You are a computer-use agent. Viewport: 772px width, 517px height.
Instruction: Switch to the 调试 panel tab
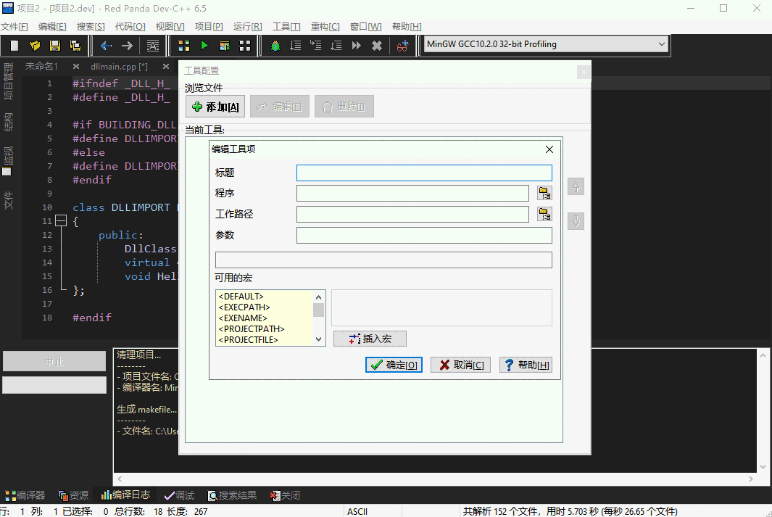tap(178, 495)
